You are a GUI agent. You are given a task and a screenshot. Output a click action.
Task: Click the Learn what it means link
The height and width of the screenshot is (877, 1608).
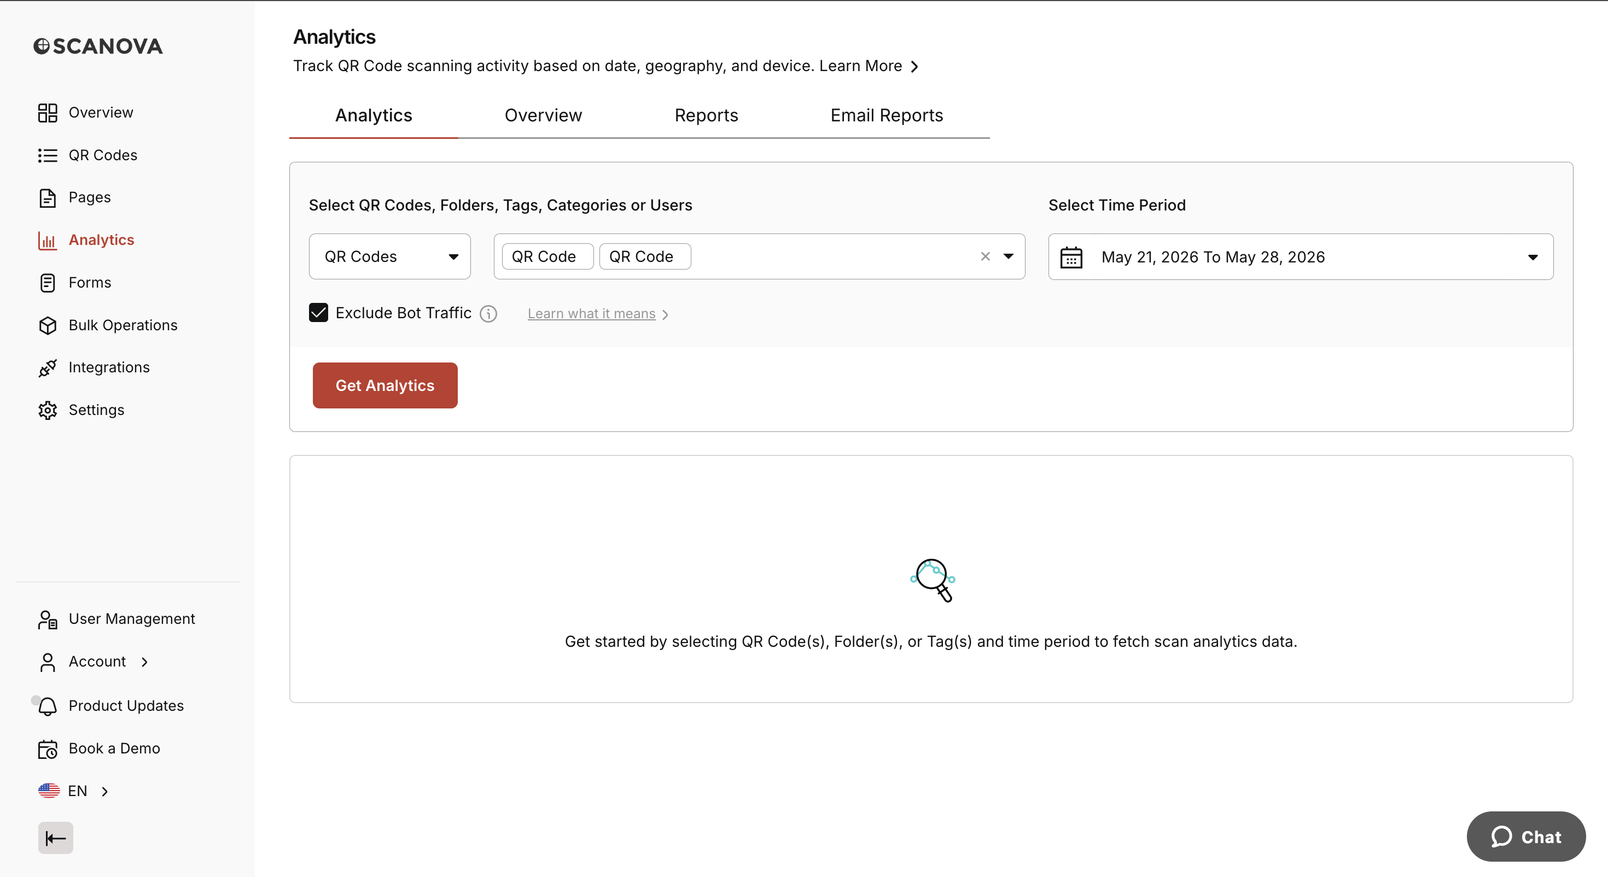click(591, 314)
